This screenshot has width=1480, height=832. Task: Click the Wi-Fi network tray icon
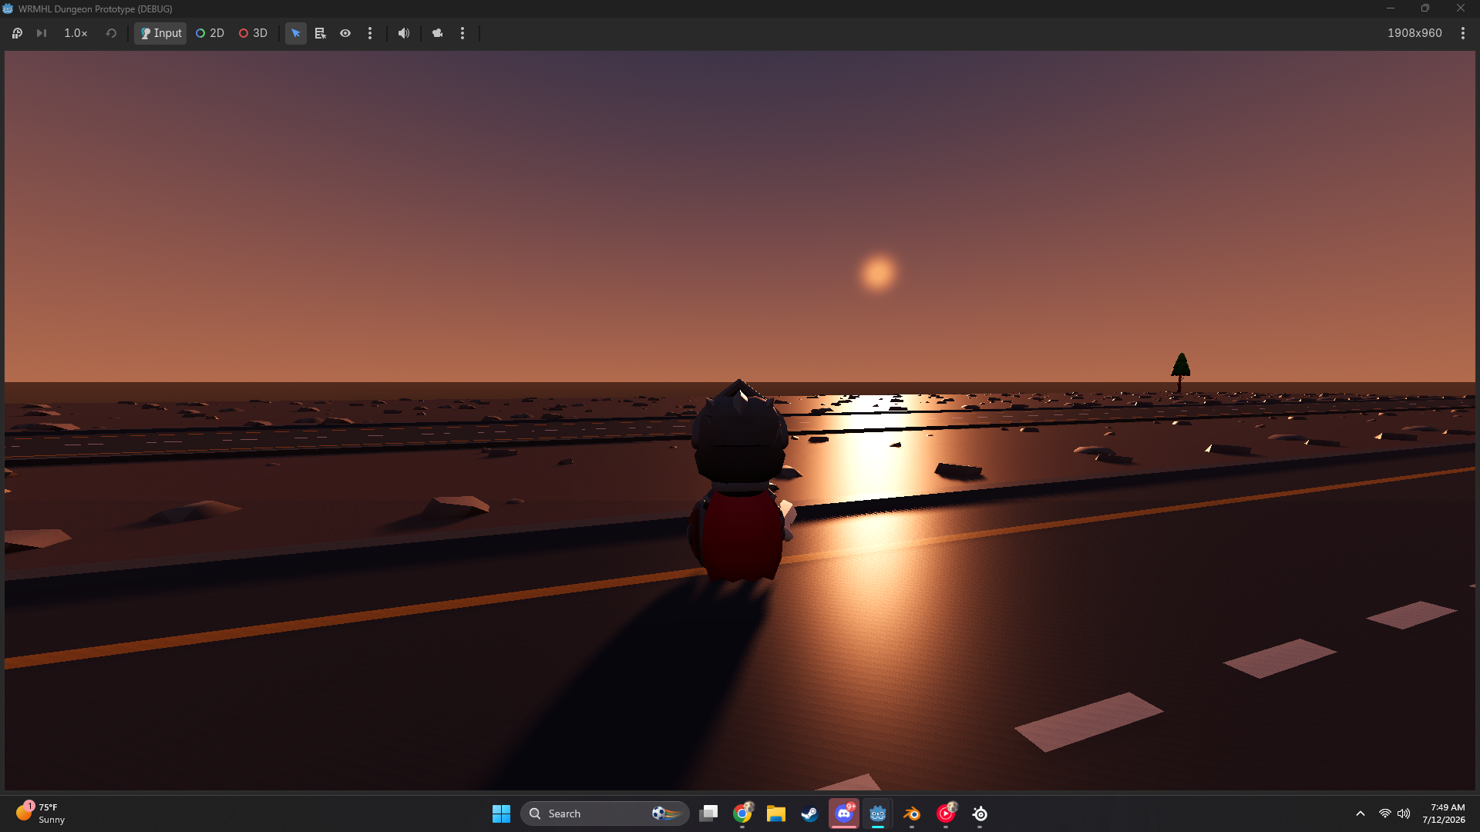(x=1385, y=814)
